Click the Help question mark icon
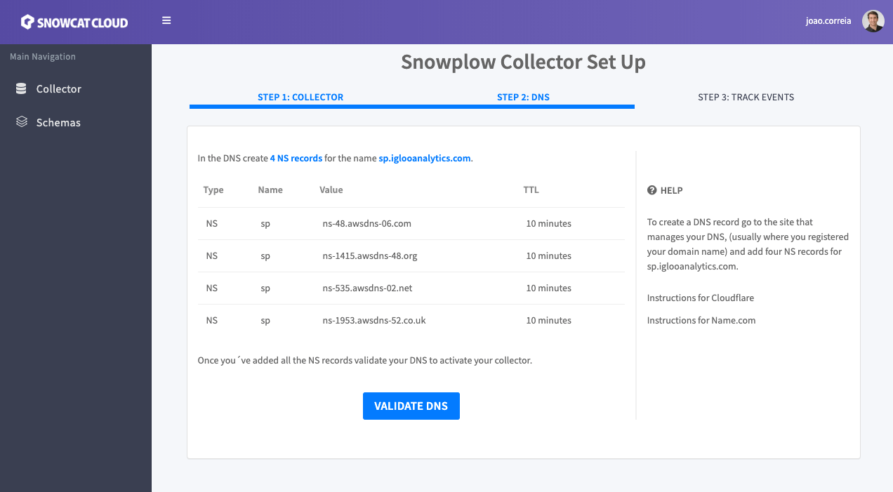 click(x=651, y=190)
